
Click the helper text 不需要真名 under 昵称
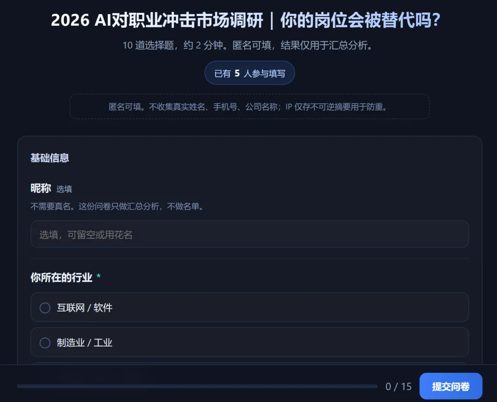(118, 207)
